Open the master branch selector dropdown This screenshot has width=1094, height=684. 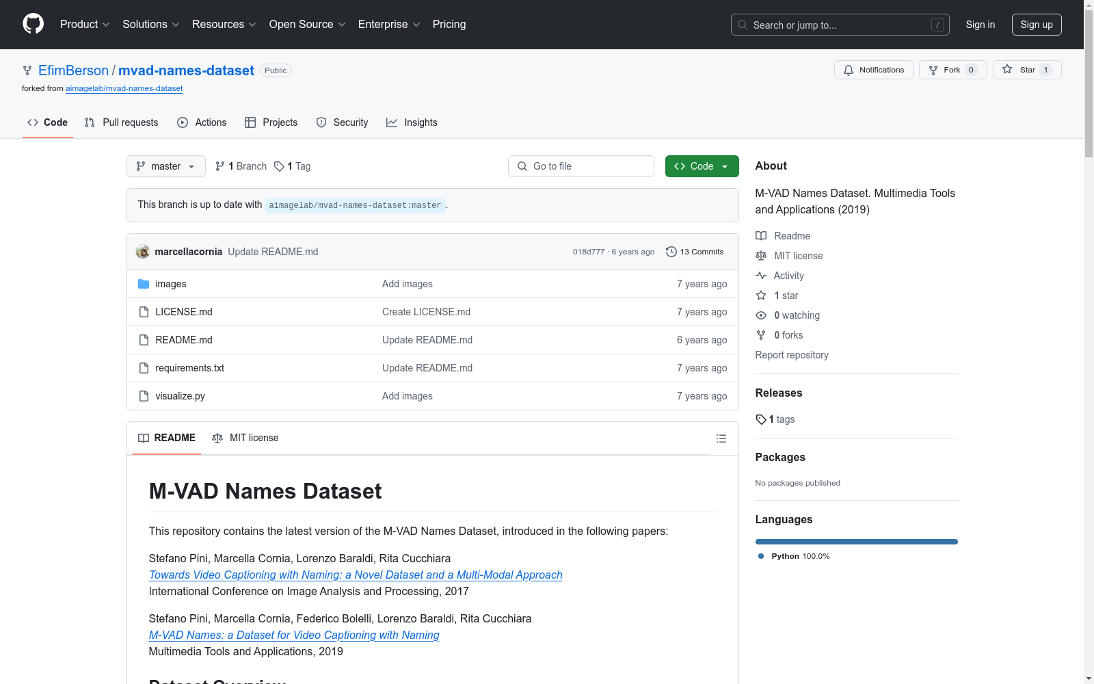click(x=166, y=166)
